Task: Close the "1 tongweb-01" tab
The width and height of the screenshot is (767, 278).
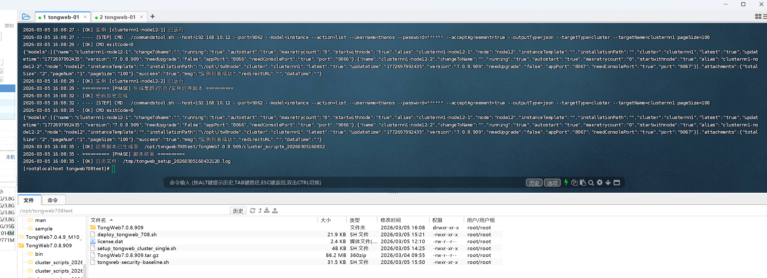Action: coord(85,17)
